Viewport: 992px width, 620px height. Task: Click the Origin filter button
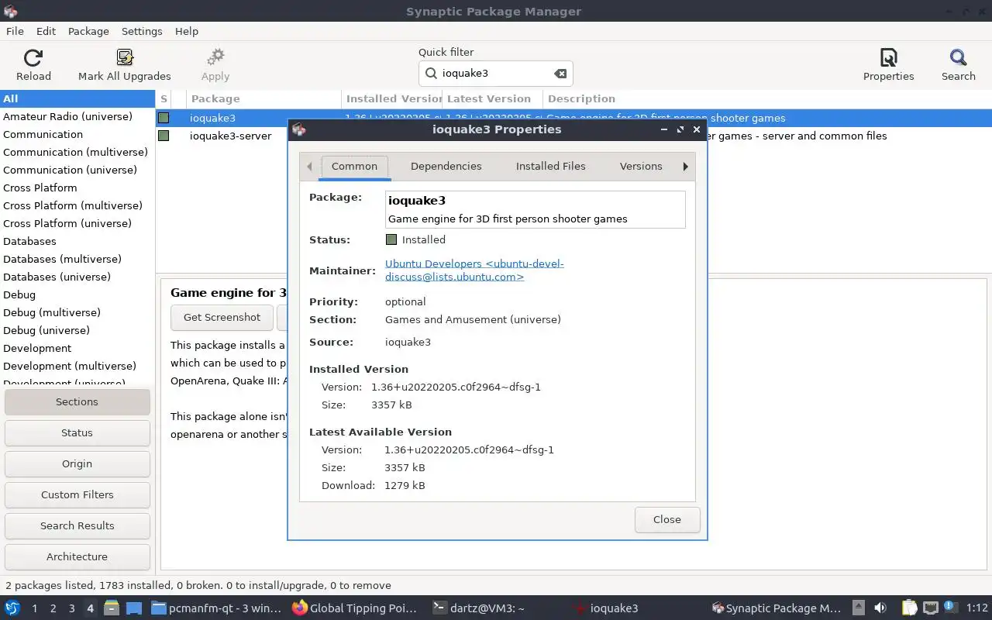77,463
